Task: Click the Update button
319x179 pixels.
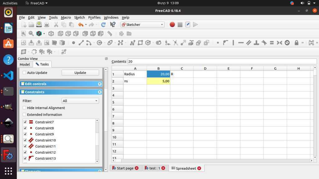Action: coord(80,72)
